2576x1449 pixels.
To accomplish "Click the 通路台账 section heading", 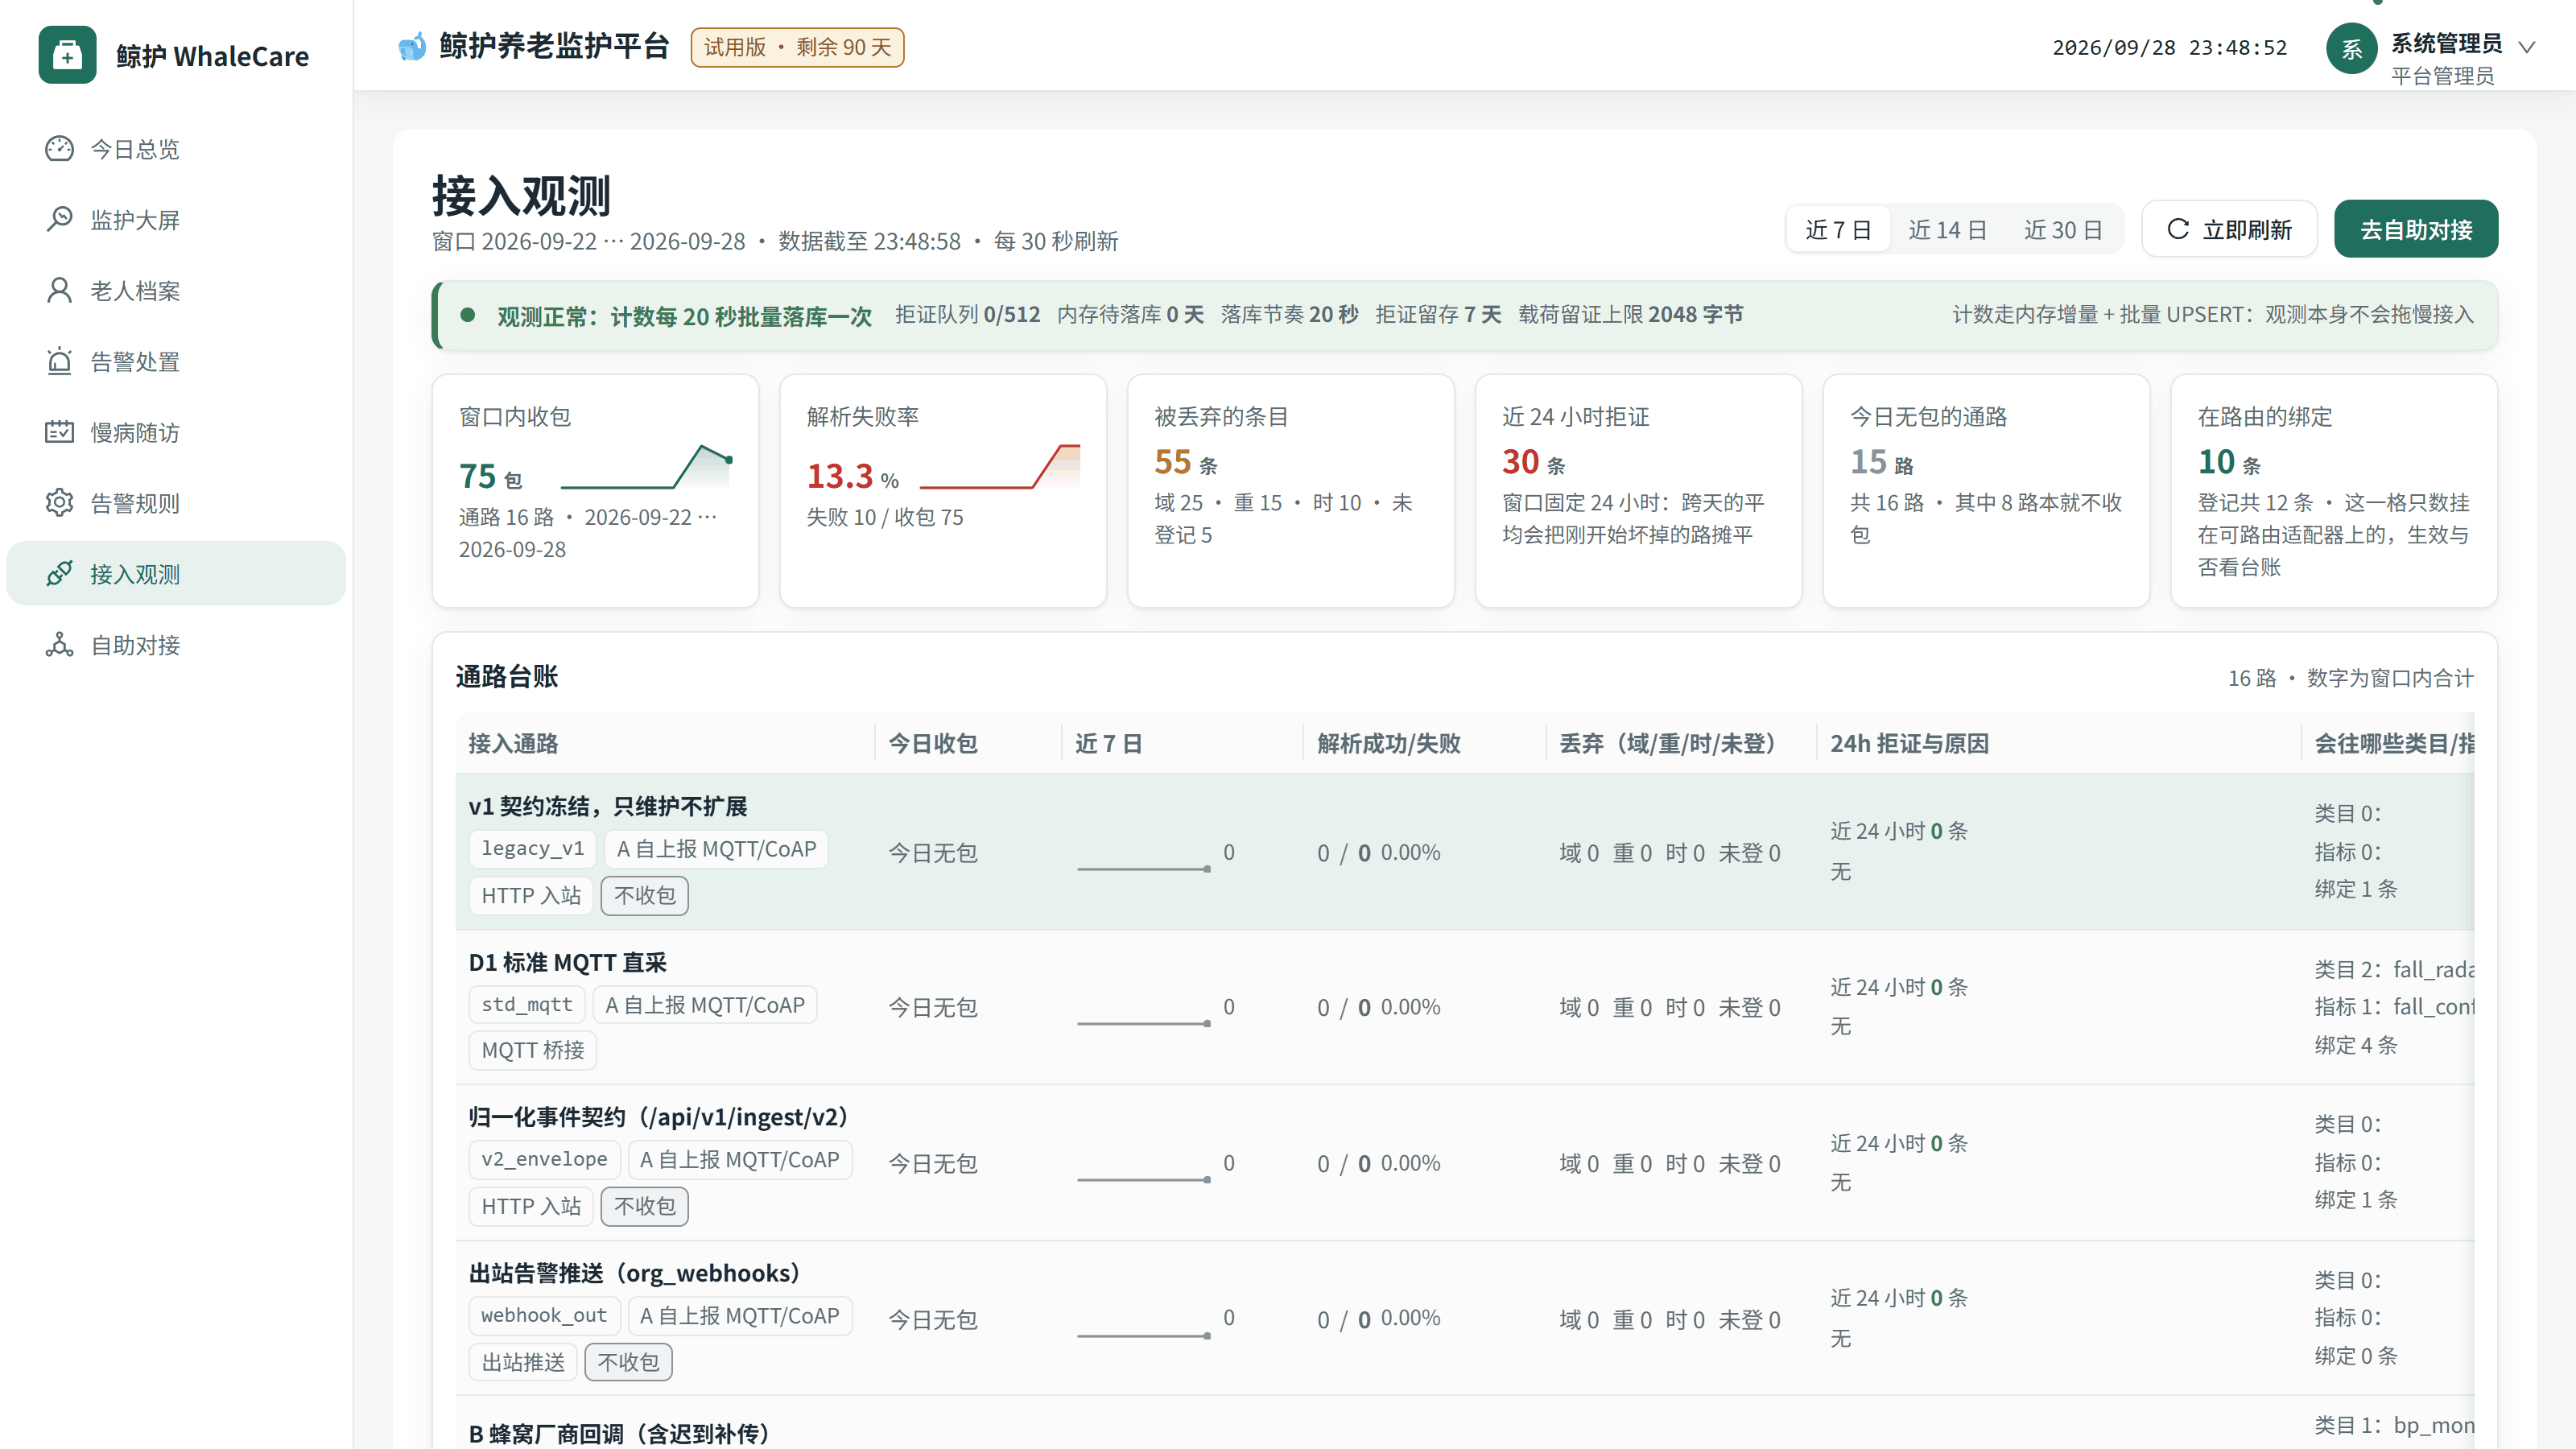I will pos(507,677).
